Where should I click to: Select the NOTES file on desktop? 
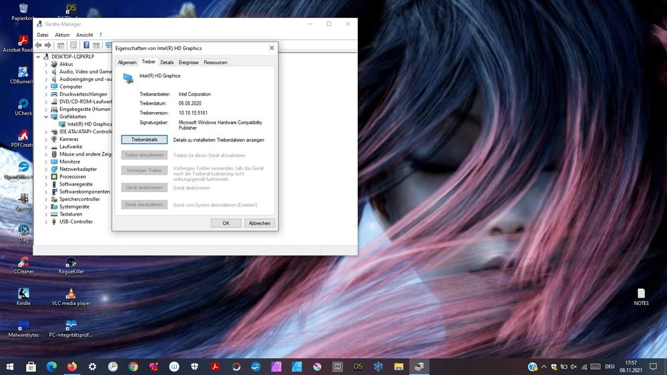[641, 296]
